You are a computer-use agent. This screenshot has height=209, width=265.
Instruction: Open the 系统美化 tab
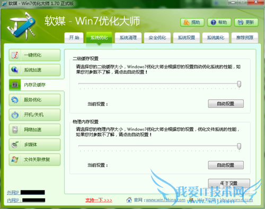pyautogui.click(x=216, y=38)
